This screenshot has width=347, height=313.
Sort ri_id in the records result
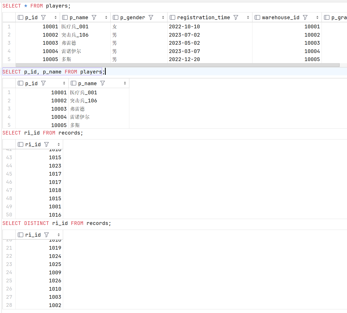click(x=59, y=144)
